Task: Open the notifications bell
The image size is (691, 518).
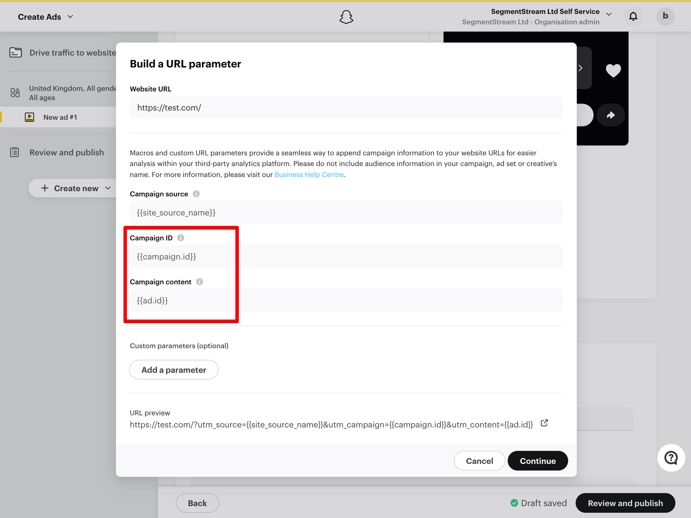Action: [633, 16]
